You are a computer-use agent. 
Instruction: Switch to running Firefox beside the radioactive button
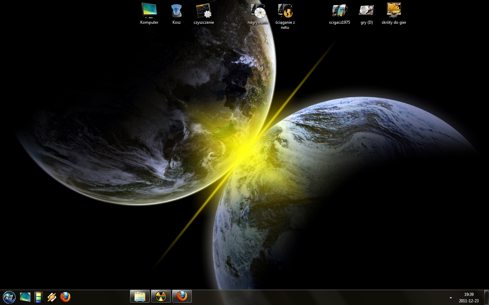point(182,297)
